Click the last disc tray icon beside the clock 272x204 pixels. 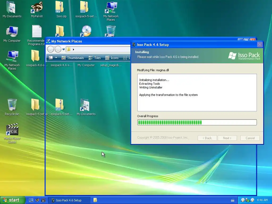[252, 200]
